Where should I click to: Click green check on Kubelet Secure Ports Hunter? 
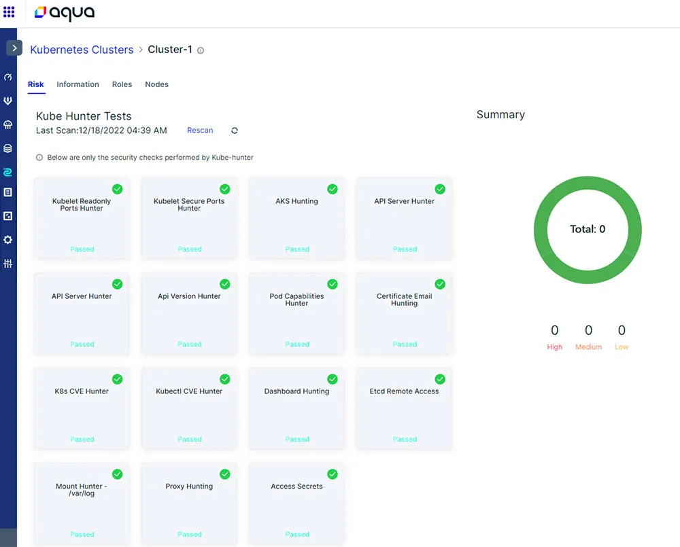pyautogui.click(x=225, y=189)
